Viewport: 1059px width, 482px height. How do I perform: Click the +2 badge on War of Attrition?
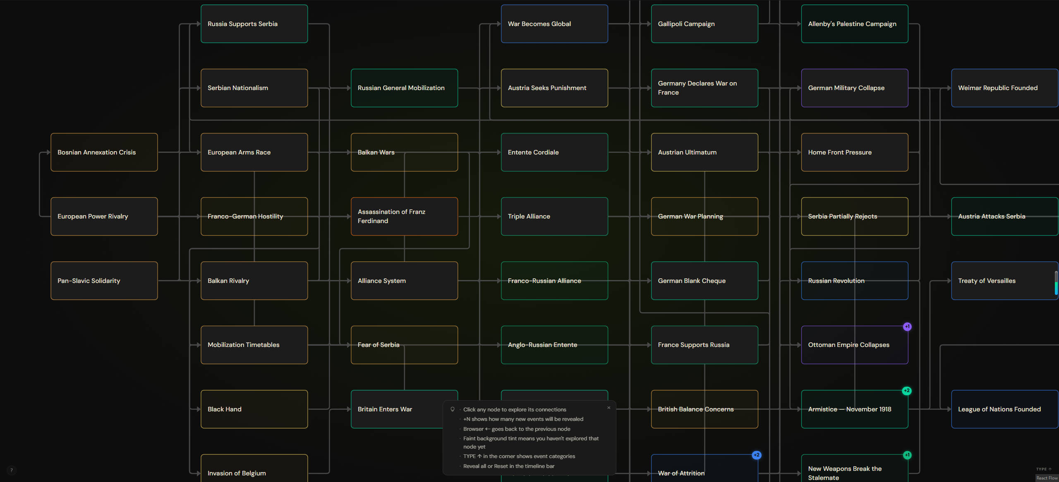click(757, 455)
